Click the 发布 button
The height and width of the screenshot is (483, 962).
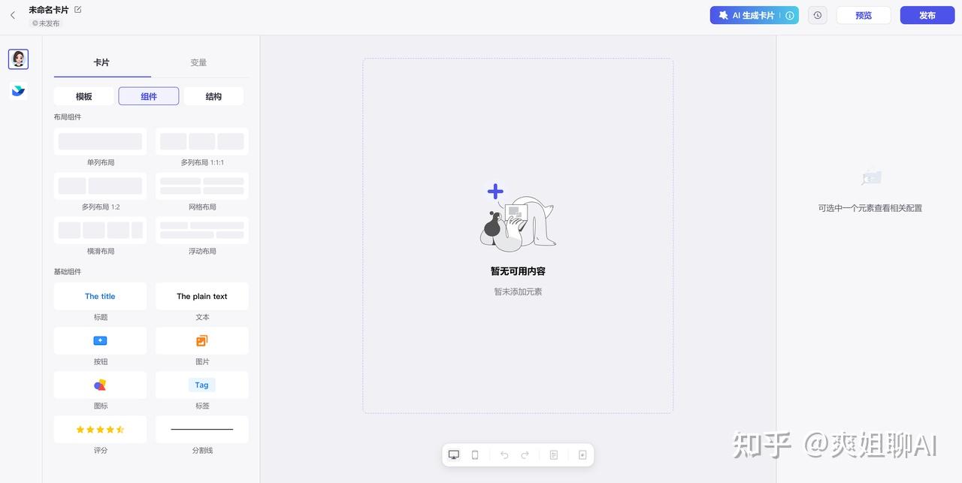click(927, 15)
